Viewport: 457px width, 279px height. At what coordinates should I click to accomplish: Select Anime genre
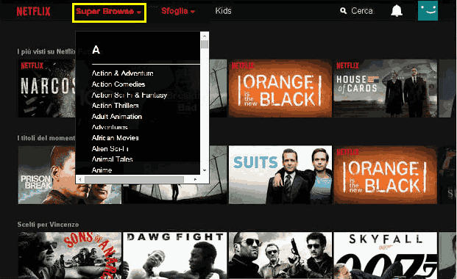(102, 170)
